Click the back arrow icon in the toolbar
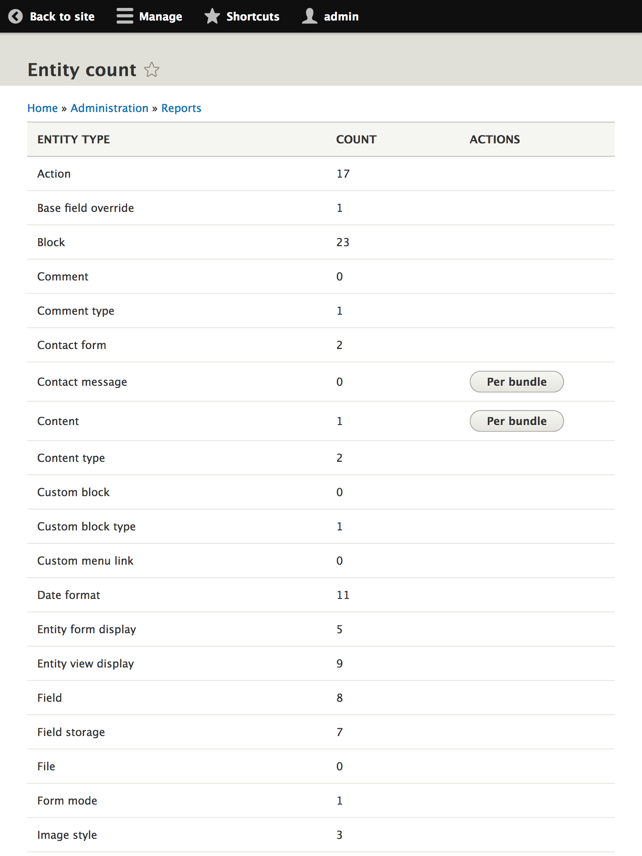Viewport: 642px width, 856px height. point(15,16)
